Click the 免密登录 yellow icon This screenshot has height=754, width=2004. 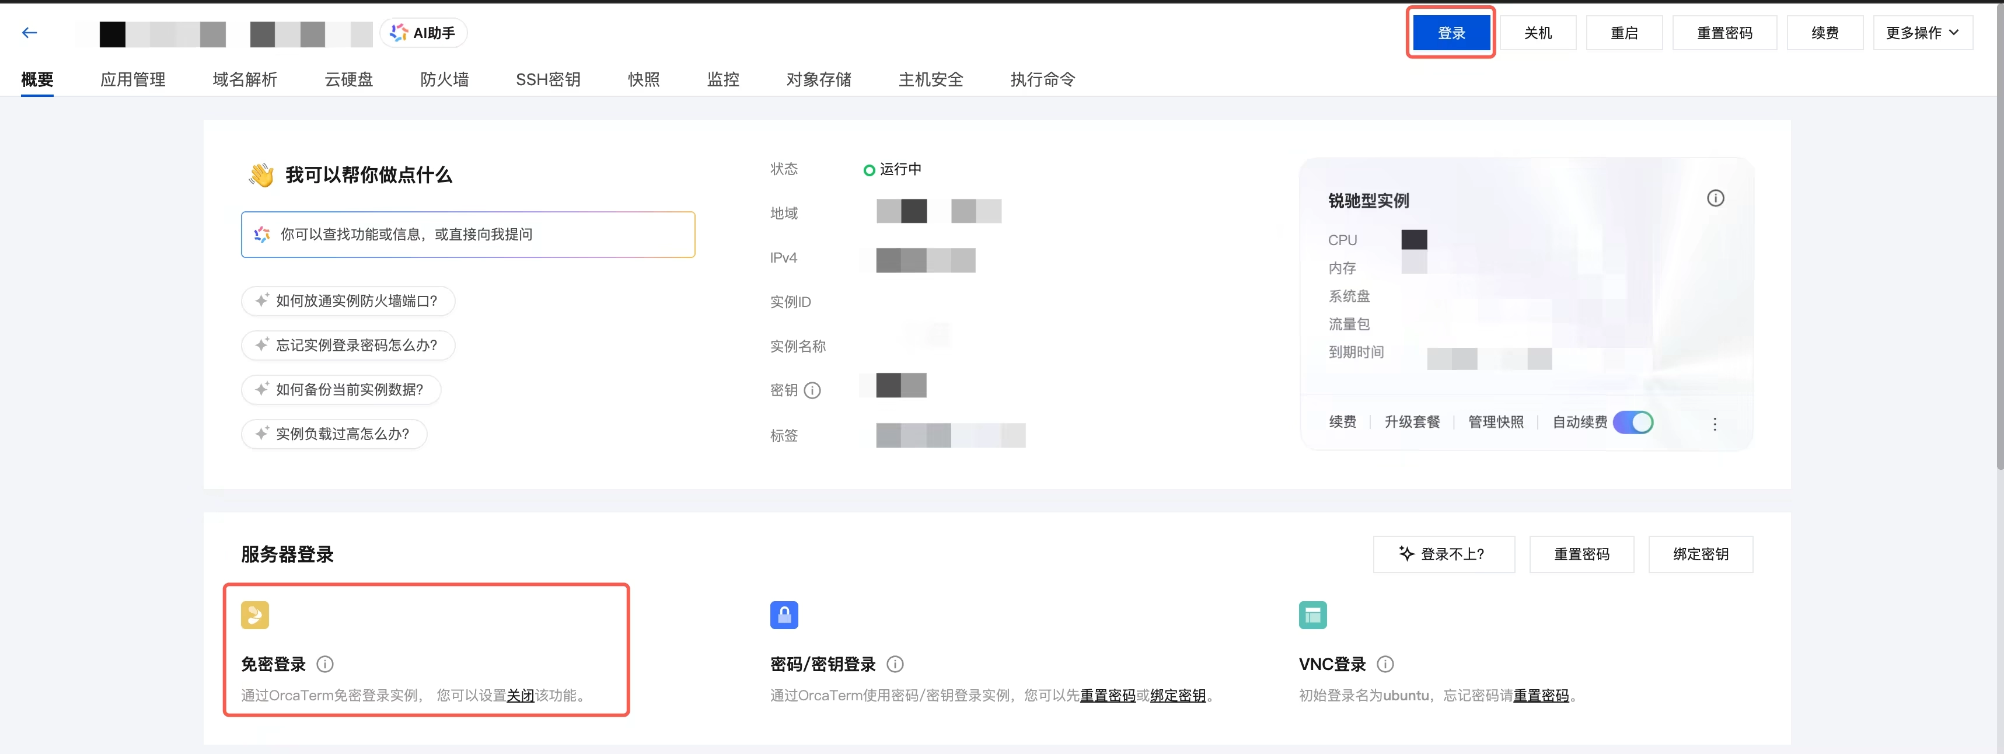(x=254, y=615)
